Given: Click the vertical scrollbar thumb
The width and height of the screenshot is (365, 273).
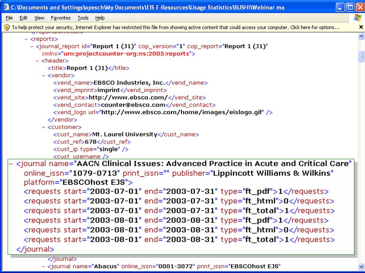Looking at the screenshot, I should tap(361, 56).
